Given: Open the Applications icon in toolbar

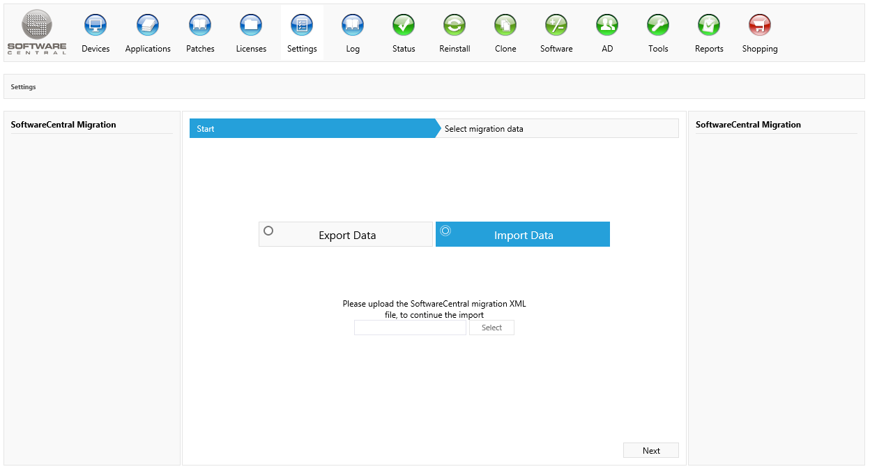Looking at the screenshot, I should point(148,26).
